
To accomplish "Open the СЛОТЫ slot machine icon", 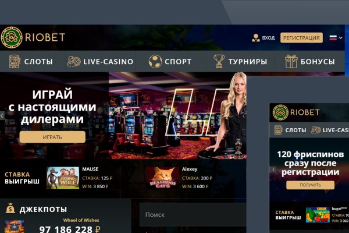I will (15, 61).
